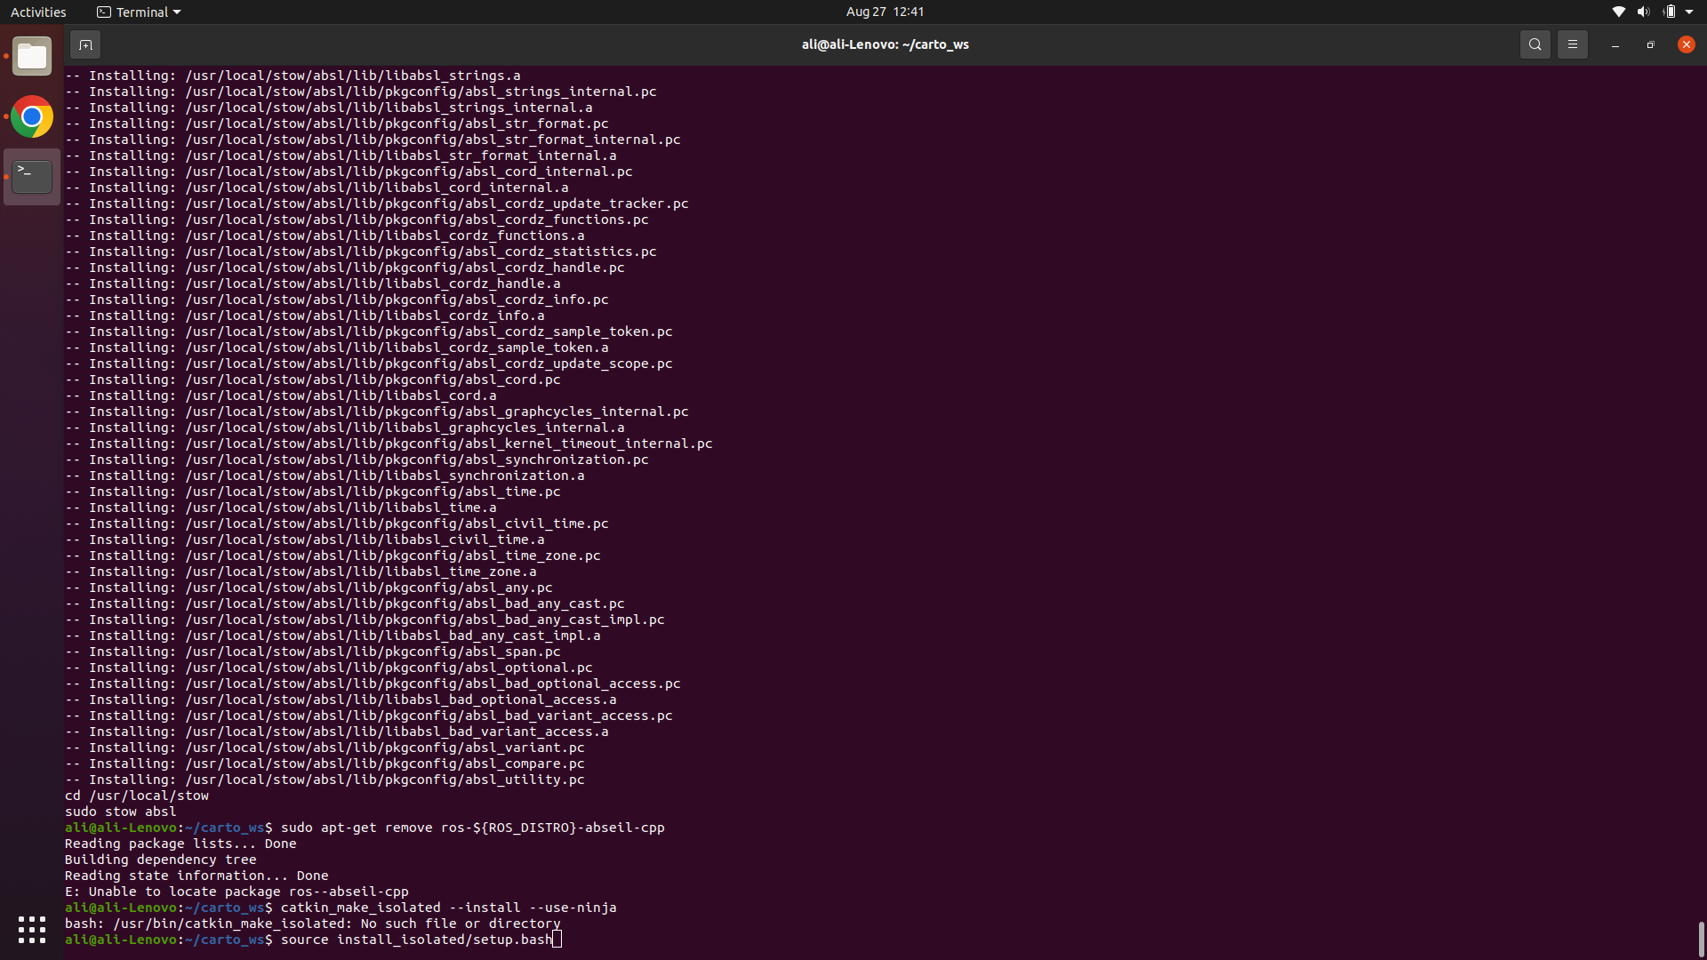Open the Aug 27 clock calendar
Image resolution: width=1707 pixels, height=960 pixels.
(885, 12)
